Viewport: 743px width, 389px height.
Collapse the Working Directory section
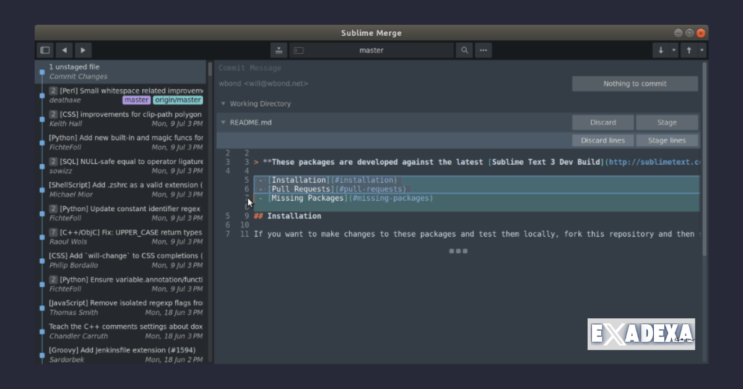click(222, 103)
